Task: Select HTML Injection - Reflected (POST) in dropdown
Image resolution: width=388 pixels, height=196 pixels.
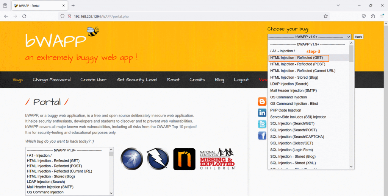Action: tap(308, 64)
